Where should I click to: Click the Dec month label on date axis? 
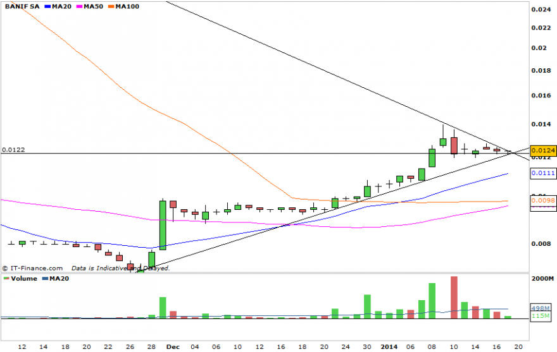point(173,347)
